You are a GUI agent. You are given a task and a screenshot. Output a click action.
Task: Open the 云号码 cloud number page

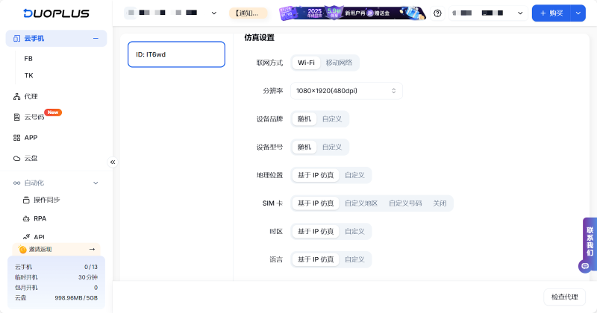pyautogui.click(x=34, y=117)
